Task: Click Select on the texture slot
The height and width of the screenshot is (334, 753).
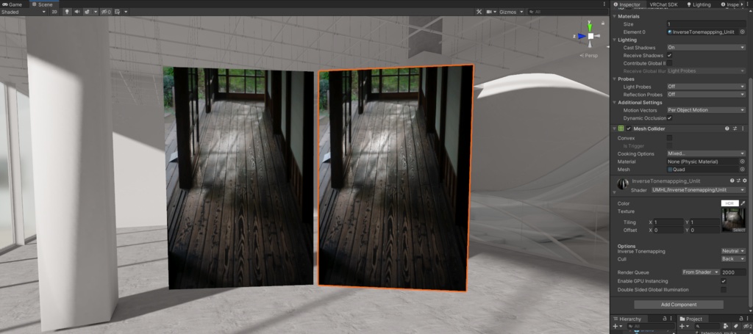Action: [x=738, y=230]
